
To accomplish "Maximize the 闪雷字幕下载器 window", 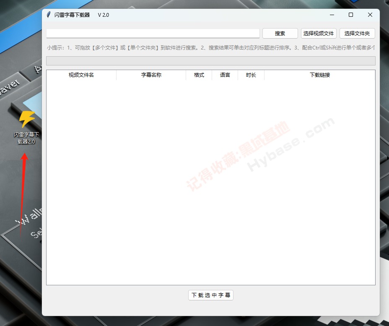I will (x=351, y=15).
